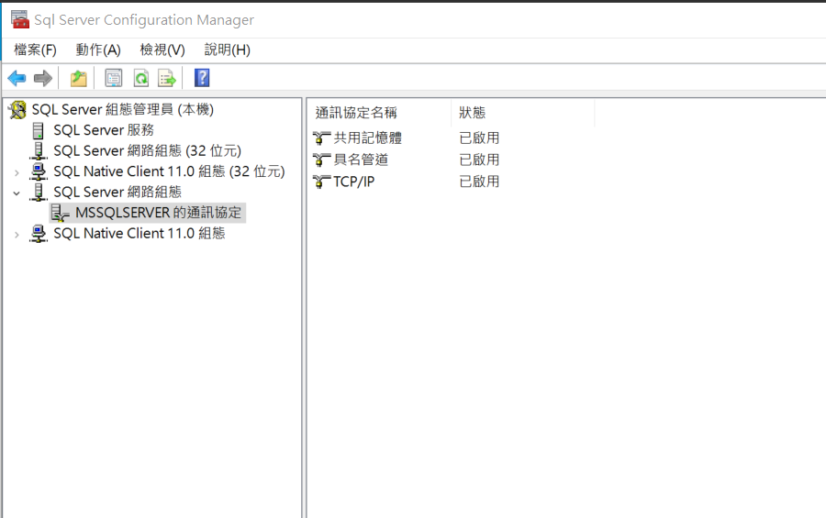Select SQL Server 組態管理員 (本機) root node

(123, 109)
